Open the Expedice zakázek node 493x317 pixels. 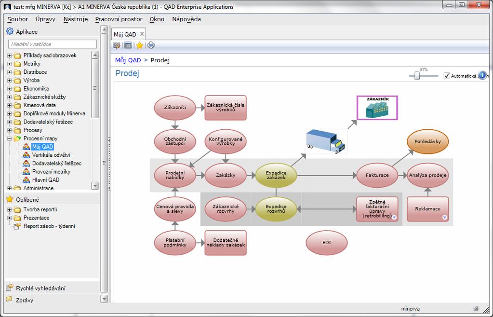click(276, 175)
